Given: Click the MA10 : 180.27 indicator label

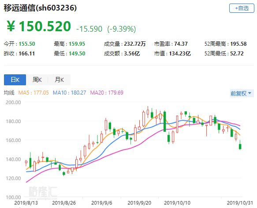Looking at the screenshot, I should tap(69, 93).
